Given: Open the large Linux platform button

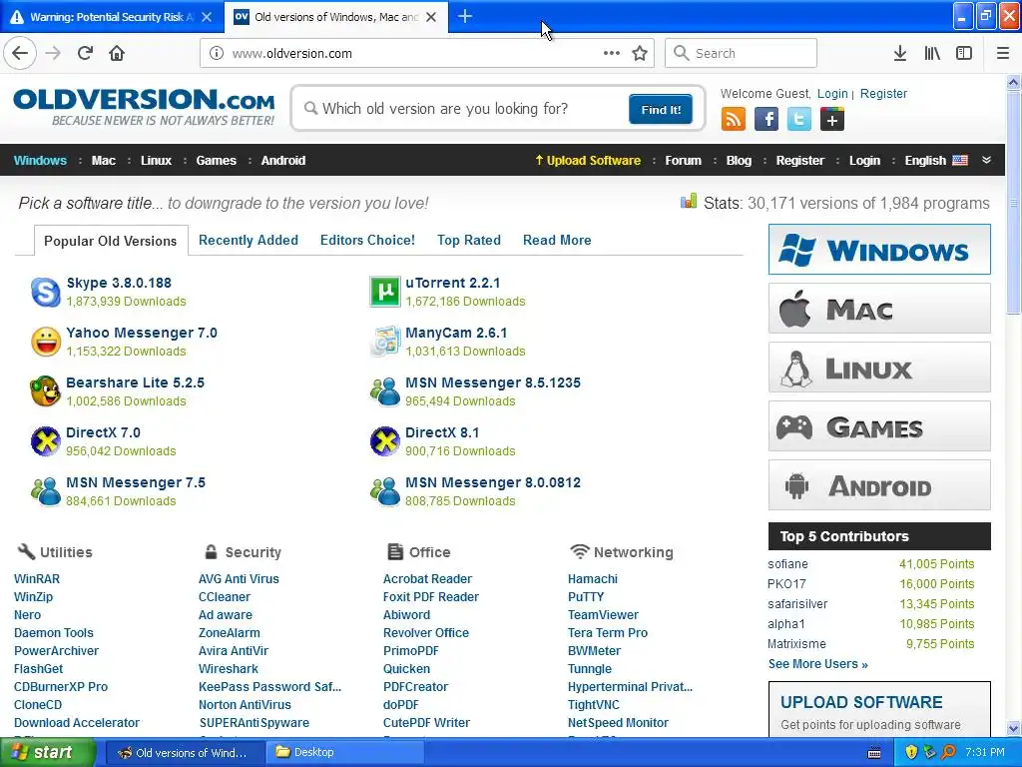Looking at the screenshot, I should pos(879,368).
